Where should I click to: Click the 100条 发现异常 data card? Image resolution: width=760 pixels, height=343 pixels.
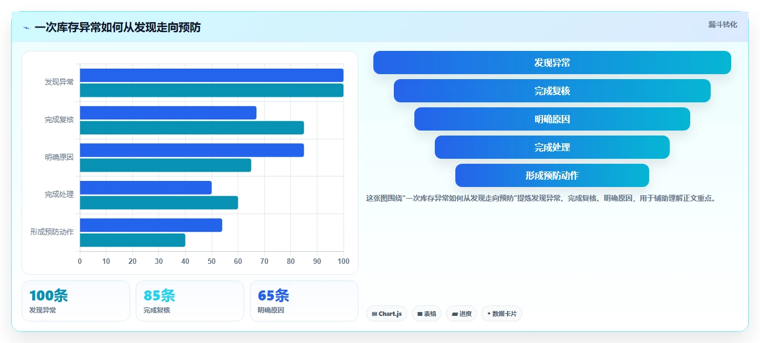(x=76, y=301)
